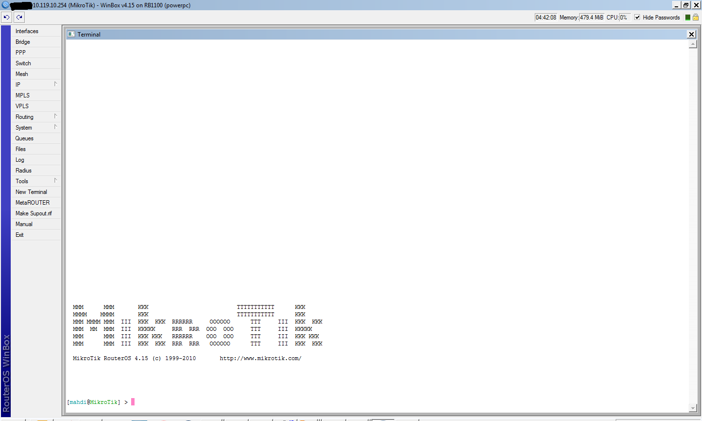This screenshot has width=702, height=421.
Task: Launch a New Terminal
Action: pyautogui.click(x=36, y=192)
